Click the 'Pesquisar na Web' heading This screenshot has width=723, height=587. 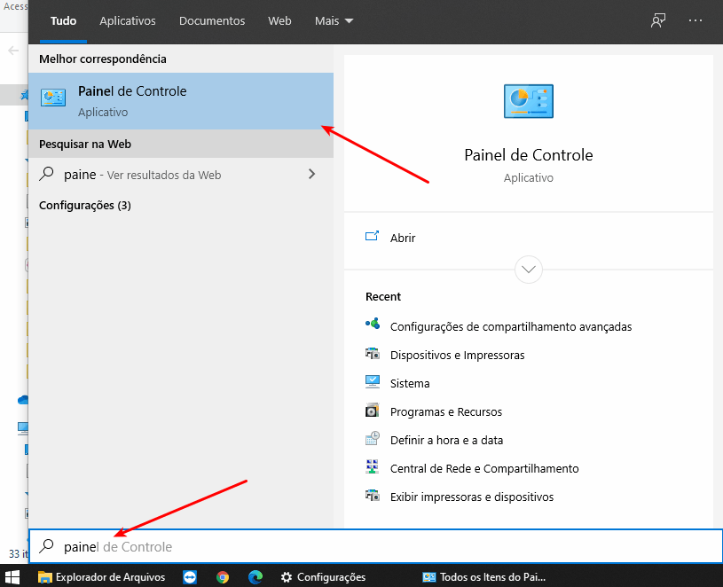click(85, 145)
